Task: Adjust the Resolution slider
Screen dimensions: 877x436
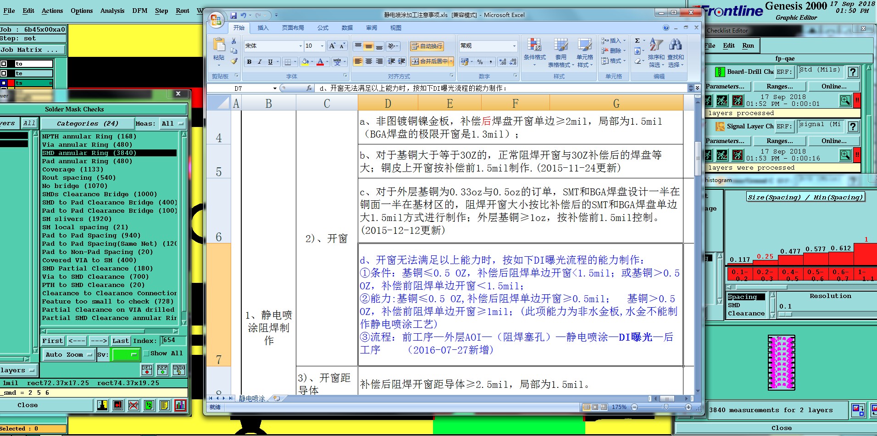Action: [x=785, y=315]
